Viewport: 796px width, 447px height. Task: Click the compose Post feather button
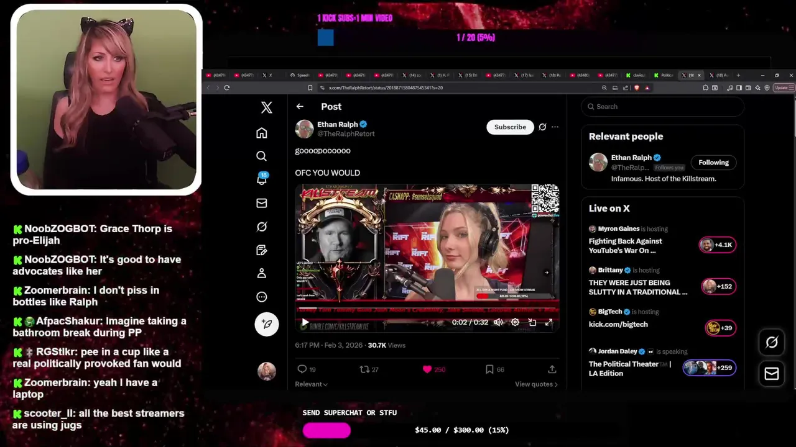click(267, 324)
